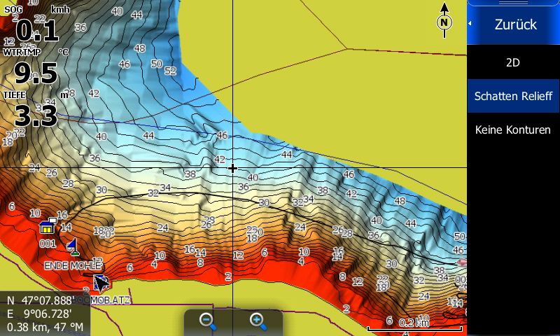Go back with the Zurück button

point(515,24)
